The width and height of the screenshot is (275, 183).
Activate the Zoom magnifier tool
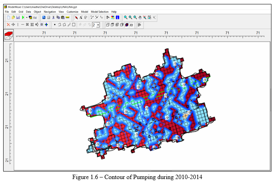point(126,17)
